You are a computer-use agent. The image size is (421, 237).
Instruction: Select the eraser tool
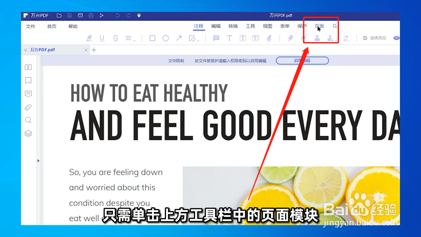304,38
